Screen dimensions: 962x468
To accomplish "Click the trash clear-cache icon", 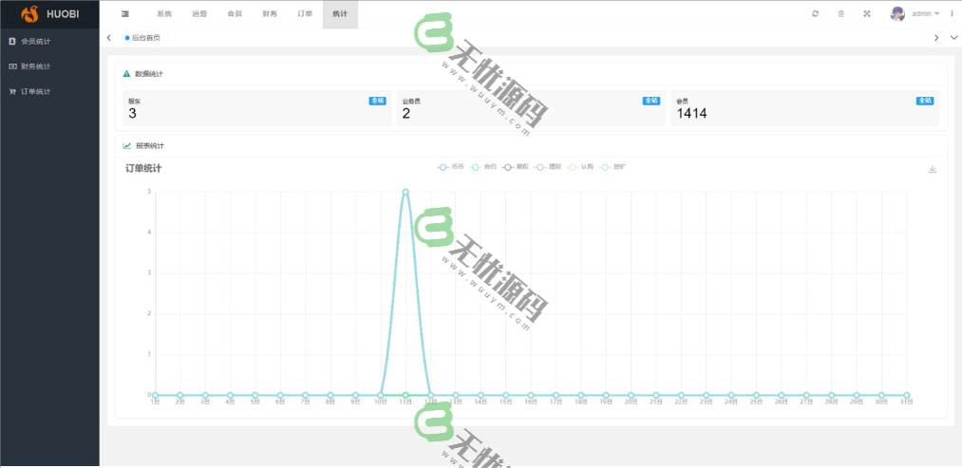I will (840, 13).
